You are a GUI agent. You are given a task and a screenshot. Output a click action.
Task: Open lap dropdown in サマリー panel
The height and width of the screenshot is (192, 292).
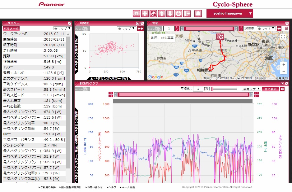62,28
